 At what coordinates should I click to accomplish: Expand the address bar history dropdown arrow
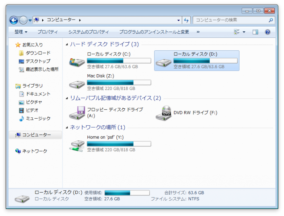coord(179,20)
